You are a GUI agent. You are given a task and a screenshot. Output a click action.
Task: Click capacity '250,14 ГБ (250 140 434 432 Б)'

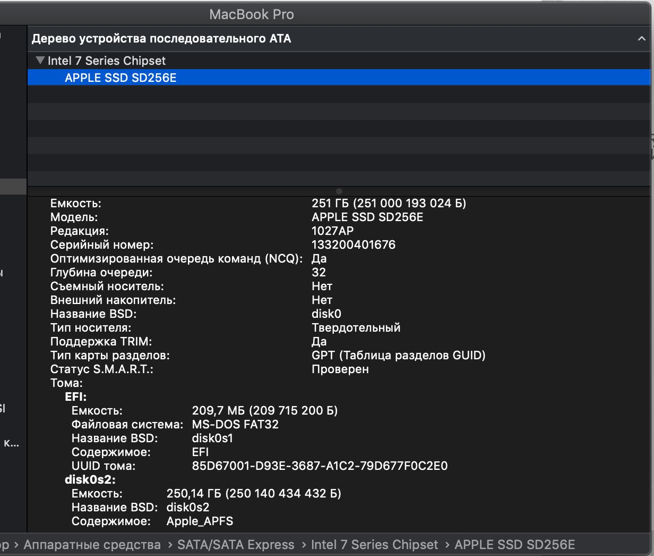(x=254, y=494)
